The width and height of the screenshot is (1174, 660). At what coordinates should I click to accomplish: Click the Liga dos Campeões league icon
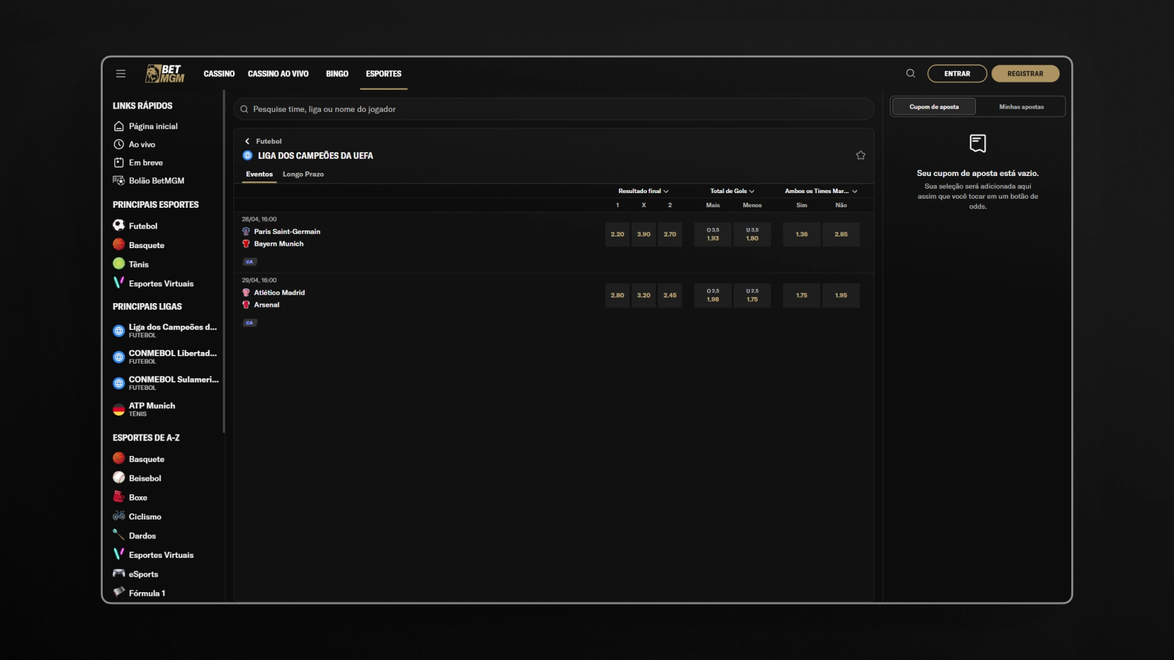click(119, 331)
